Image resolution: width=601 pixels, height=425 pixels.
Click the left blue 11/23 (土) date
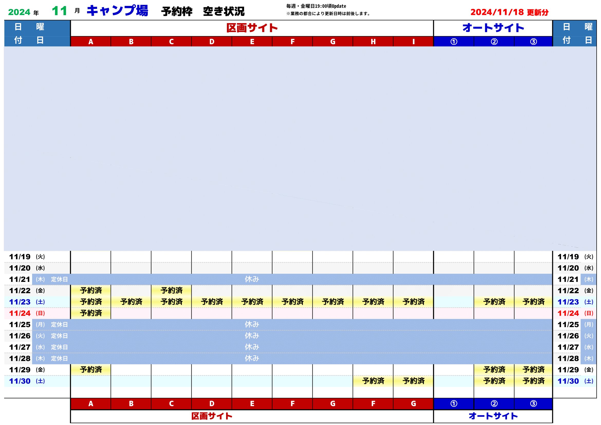coord(27,302)
